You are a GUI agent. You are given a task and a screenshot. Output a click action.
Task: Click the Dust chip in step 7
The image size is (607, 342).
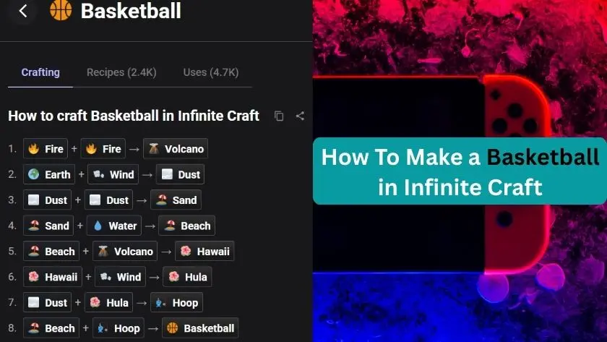(47, 302)
